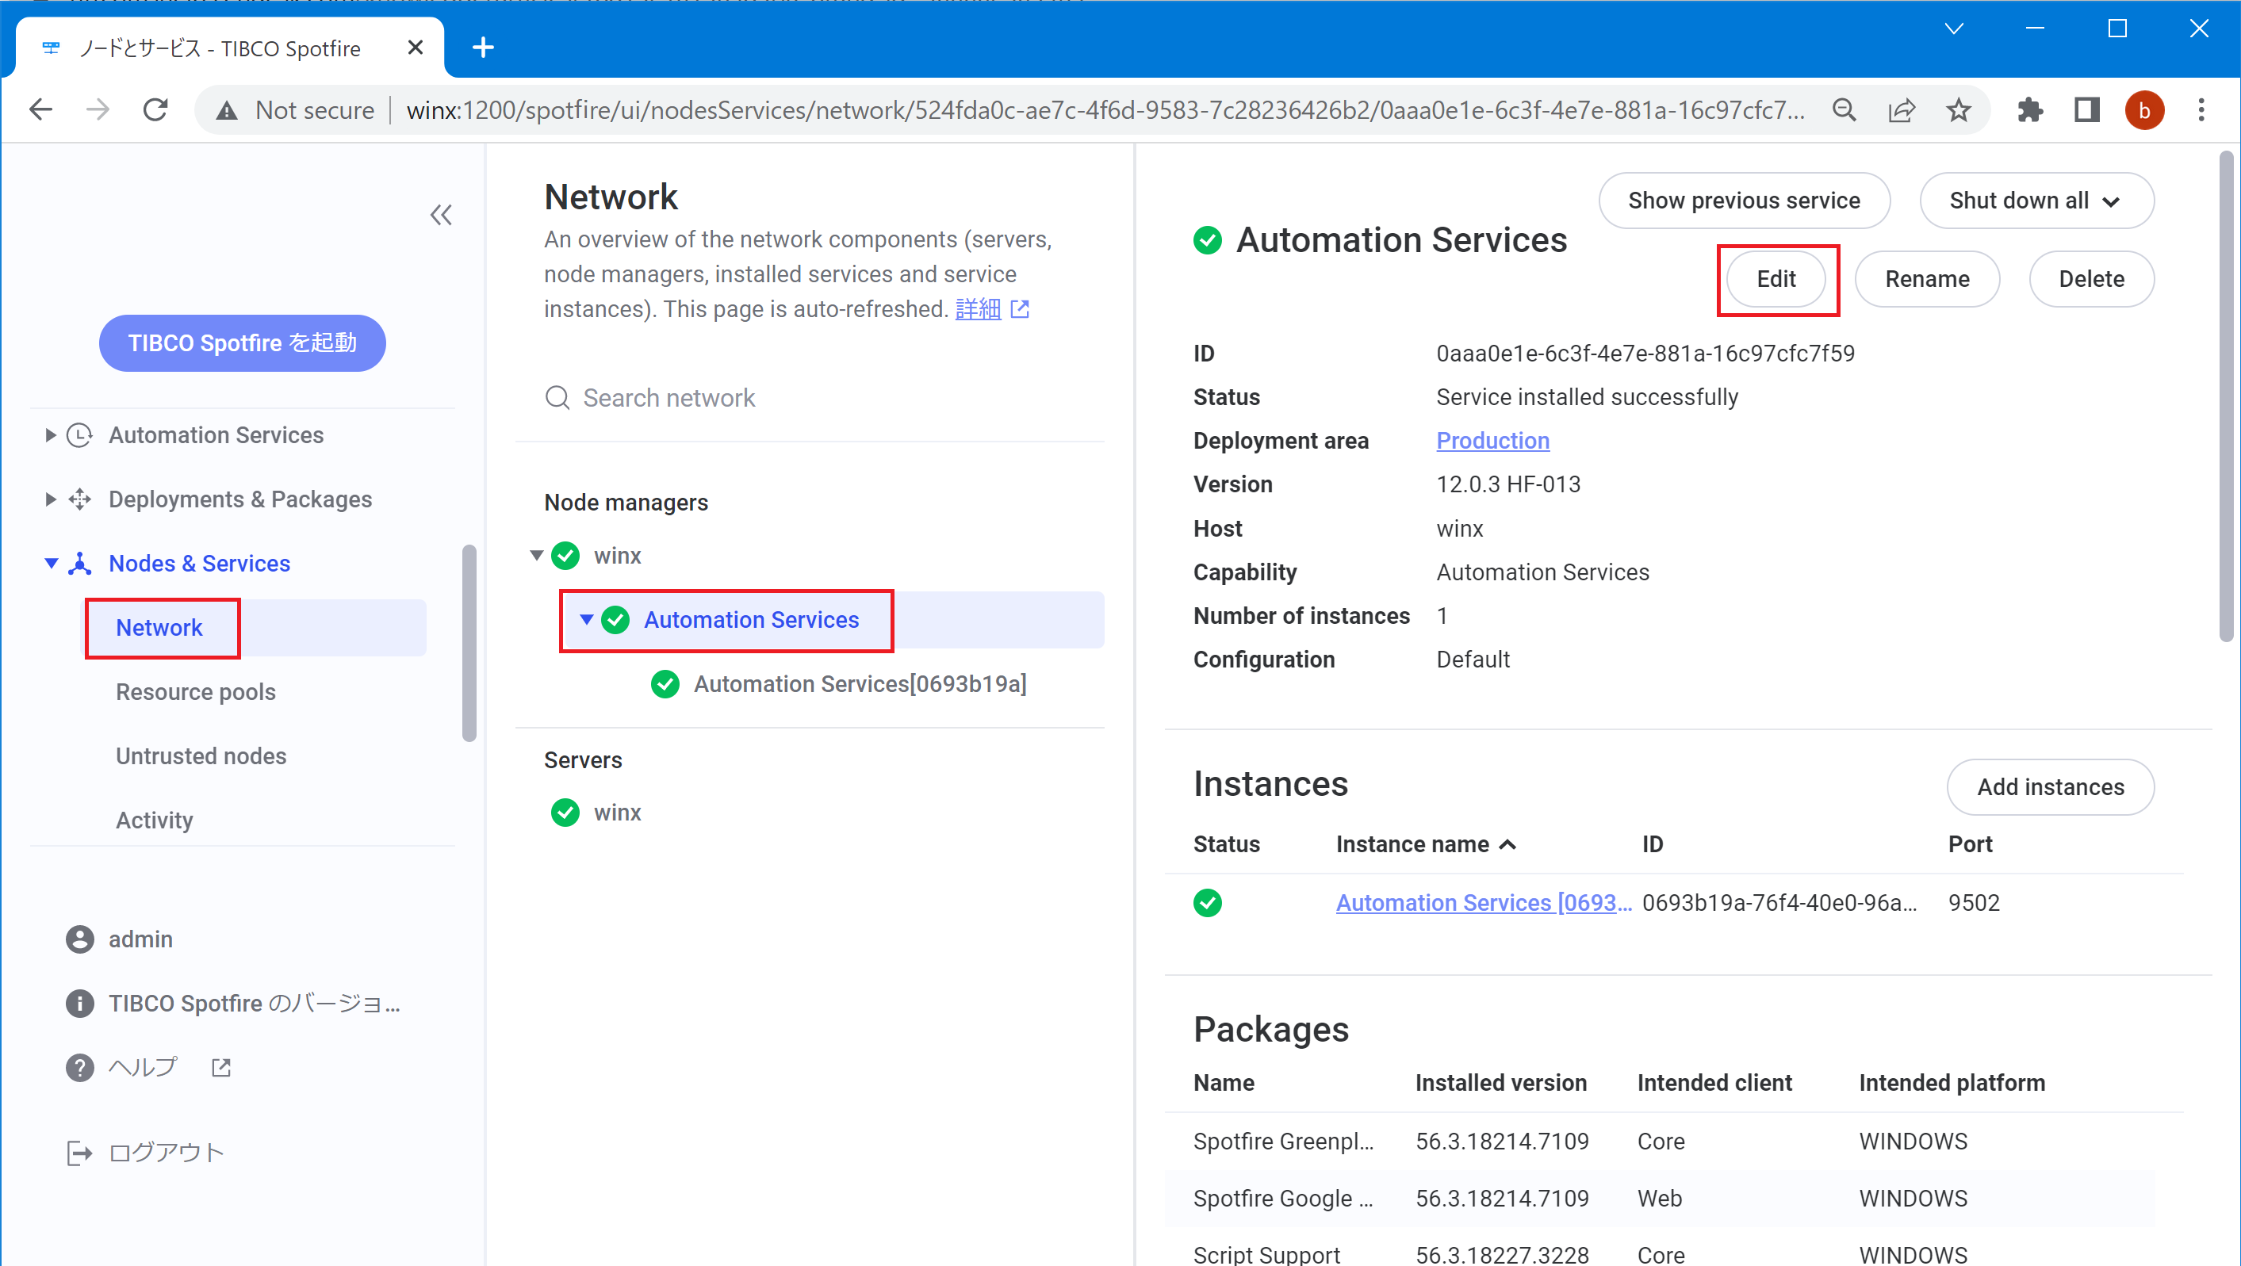Click the Spotfire Google ... package row
The width and height of the screenshot is (2241, 1266).
[1674, 1198]
